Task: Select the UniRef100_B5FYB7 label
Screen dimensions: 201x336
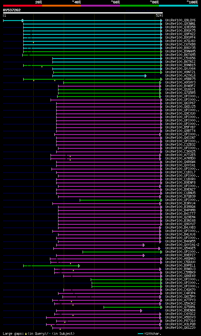Action: 180,127
